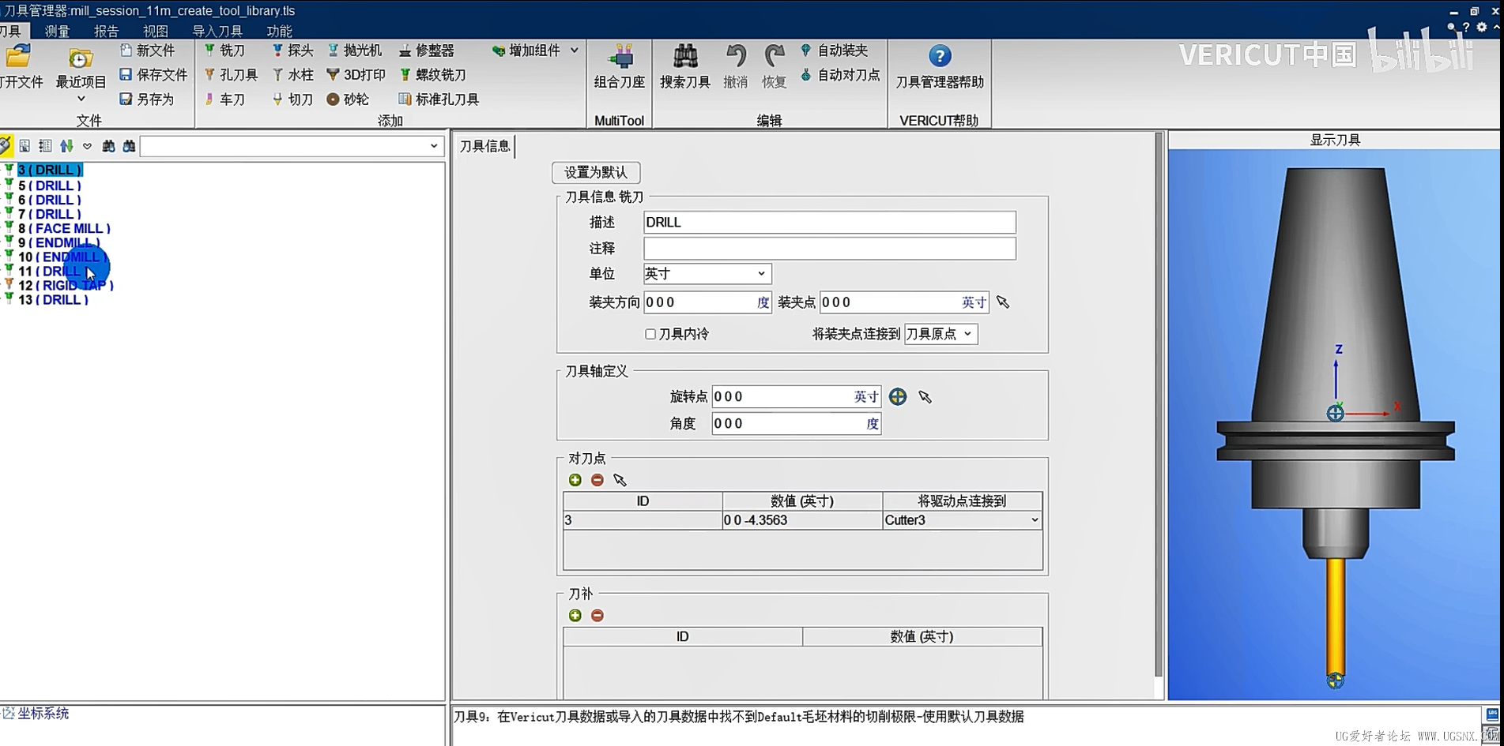Select tool 9 ( ENDMILL )
Image resolution: width=1504 pixels, height=746 pixels.
(59, 242)
